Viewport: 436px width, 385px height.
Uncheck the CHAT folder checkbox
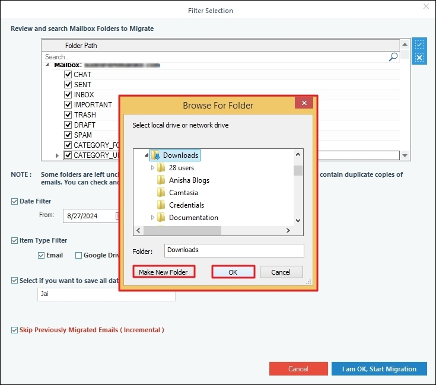(68, 75)
